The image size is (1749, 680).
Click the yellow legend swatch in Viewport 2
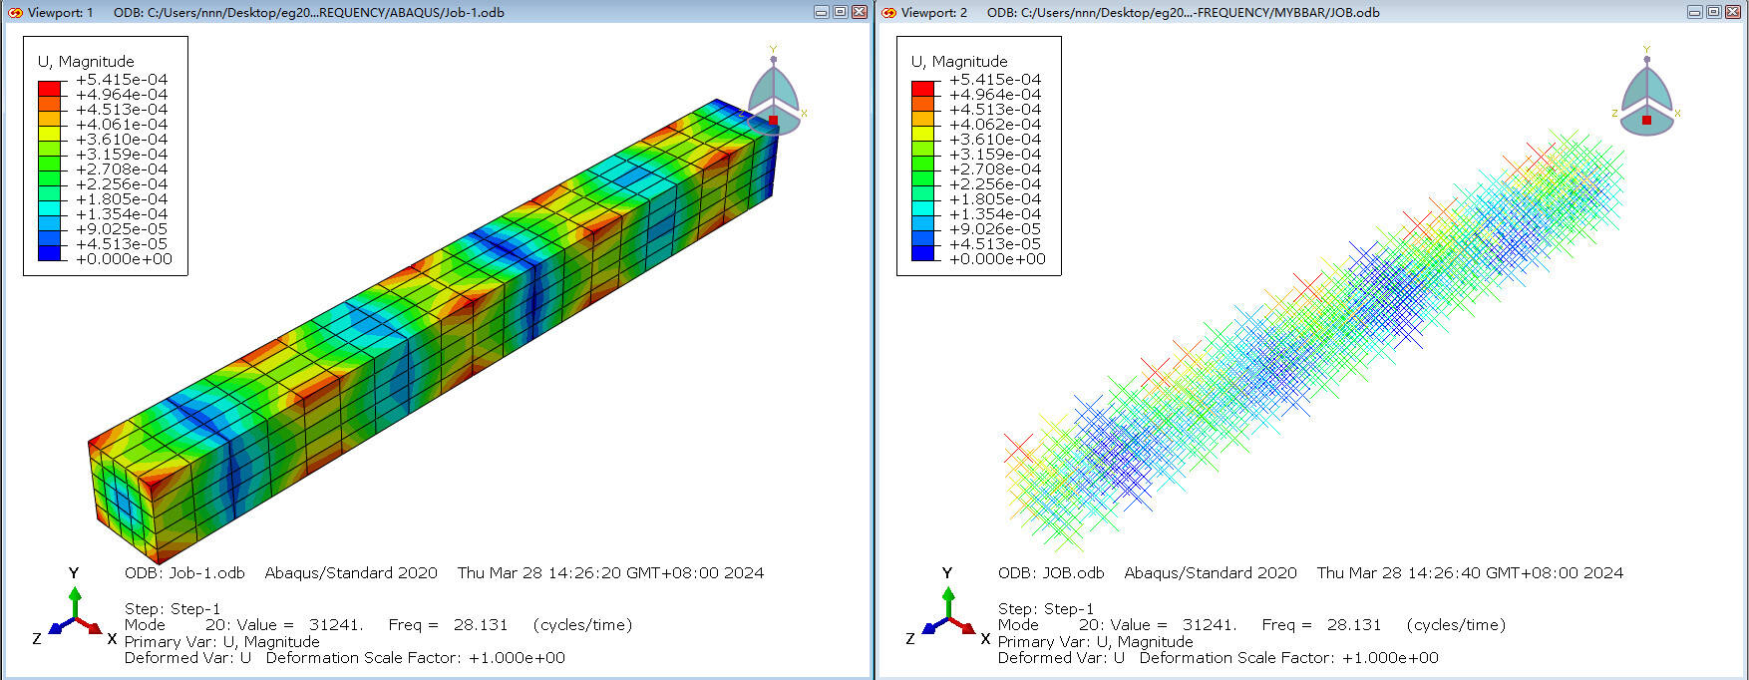(x=923, y=132)
